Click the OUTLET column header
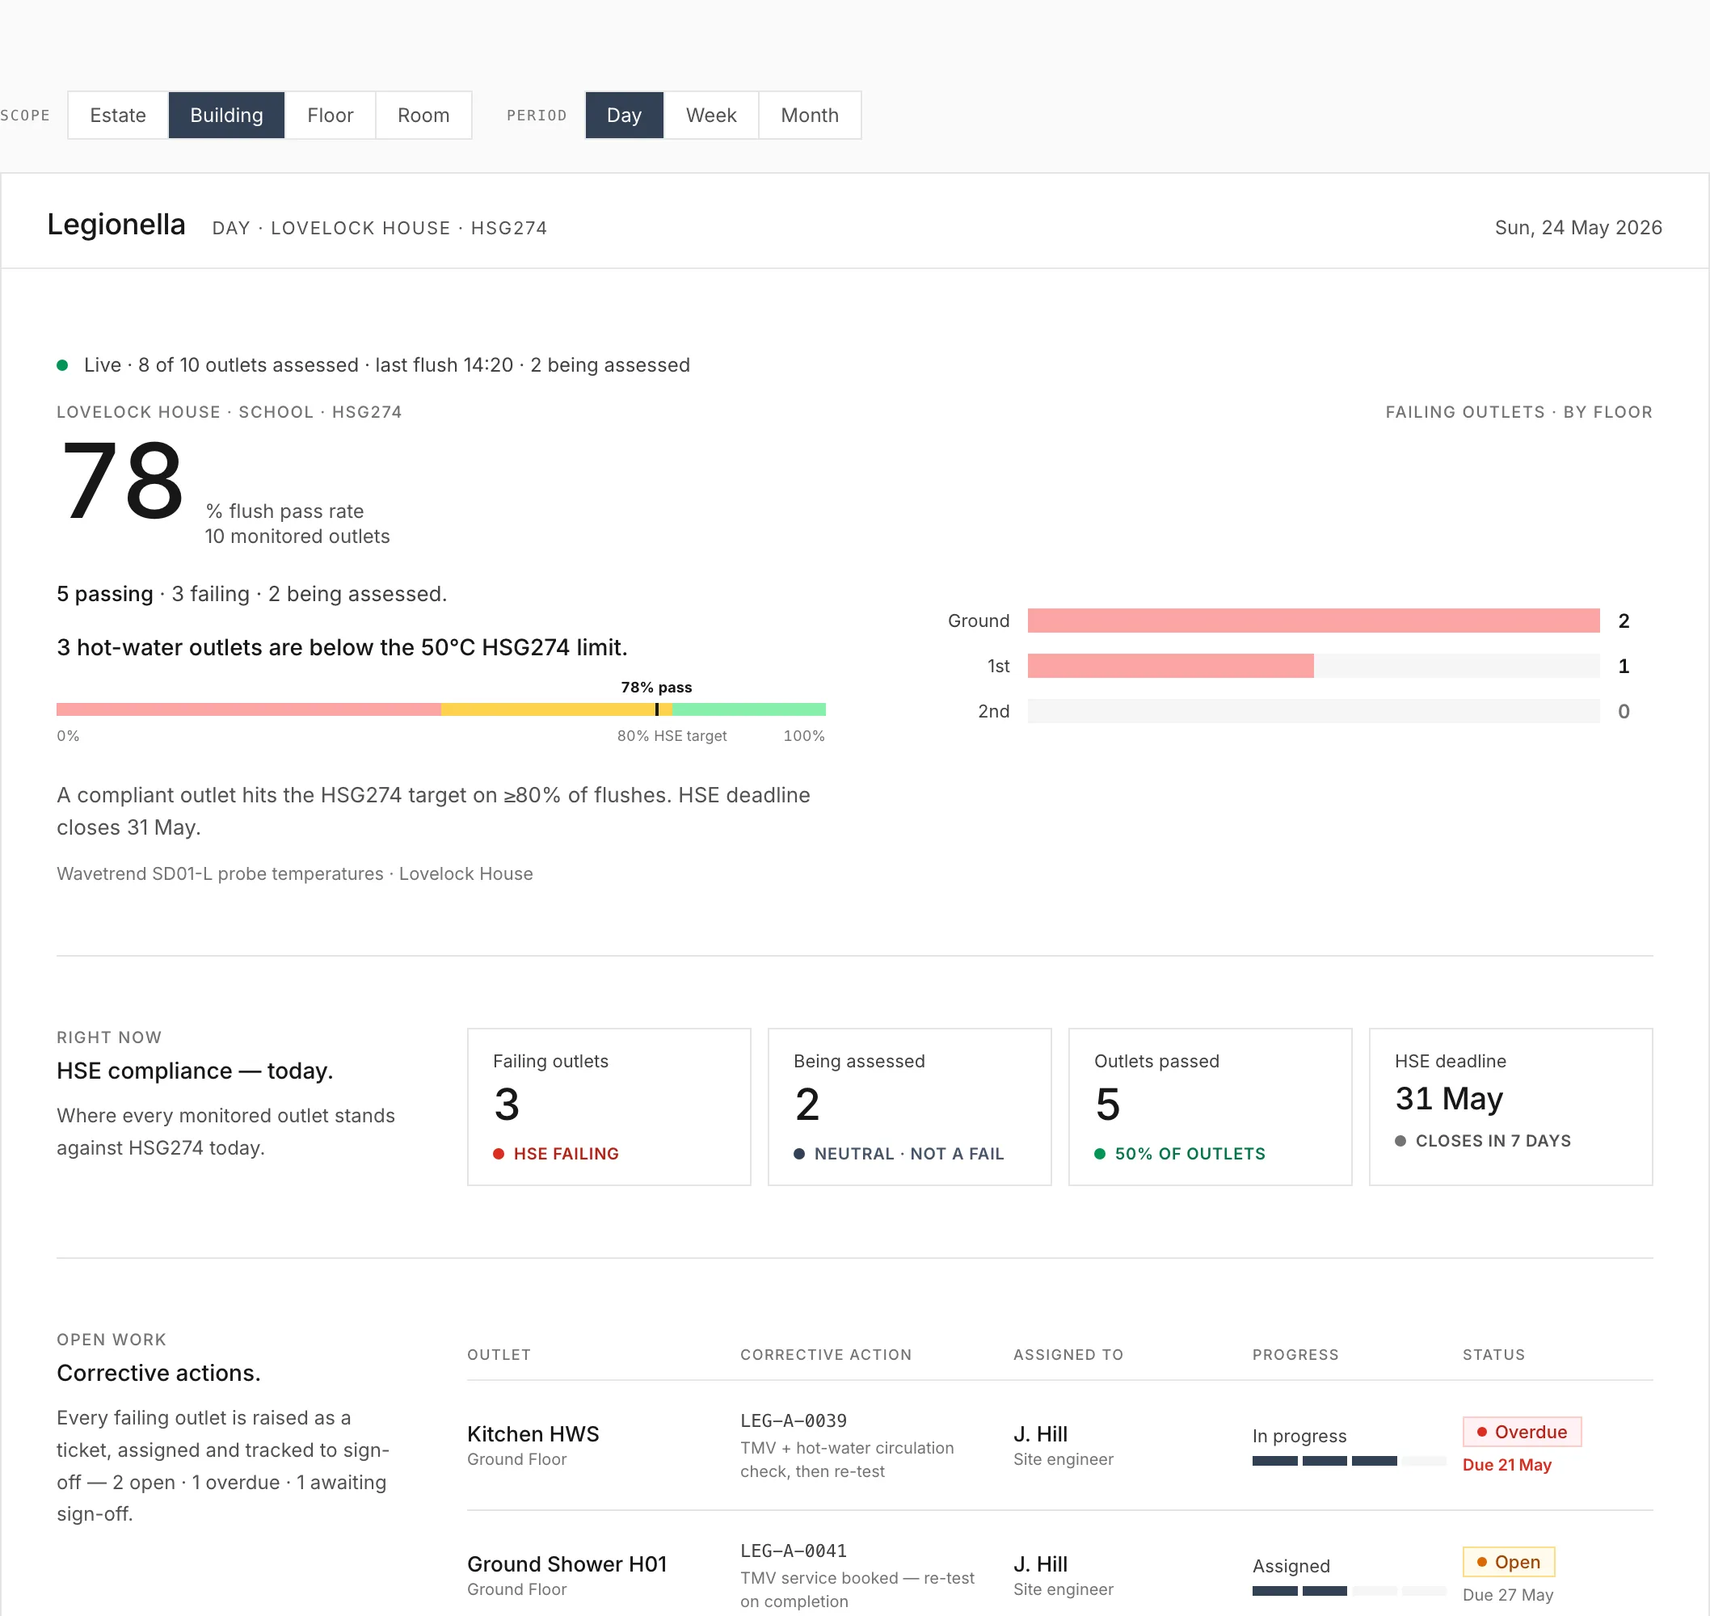 coord(499,1355)
